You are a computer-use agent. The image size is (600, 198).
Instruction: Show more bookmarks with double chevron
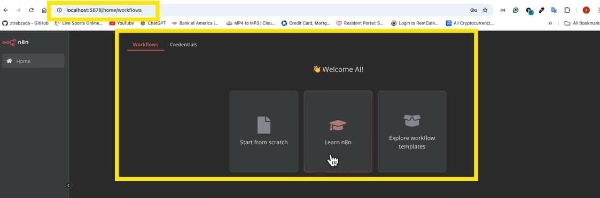tap(550, 23)
